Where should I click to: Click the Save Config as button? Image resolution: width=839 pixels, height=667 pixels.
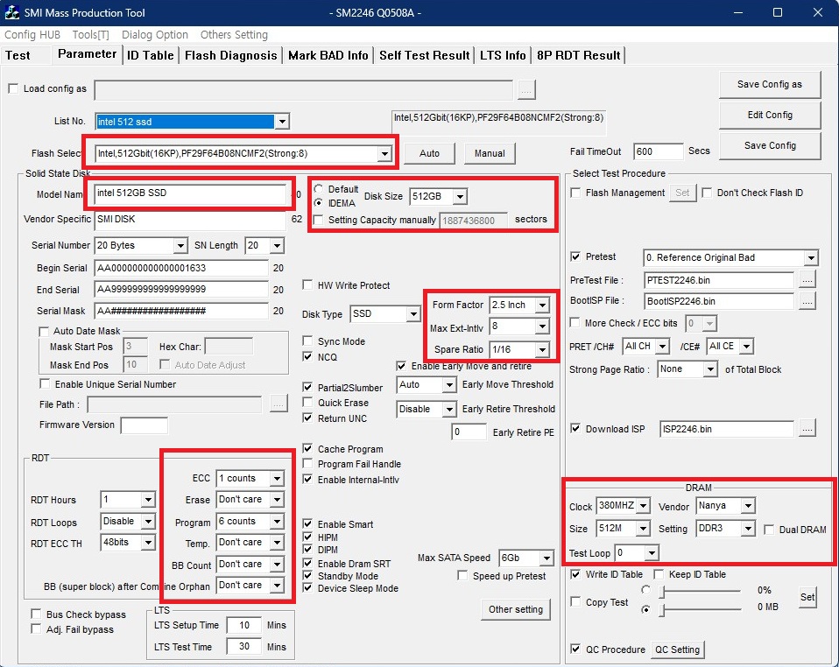(x=770, y=85)
